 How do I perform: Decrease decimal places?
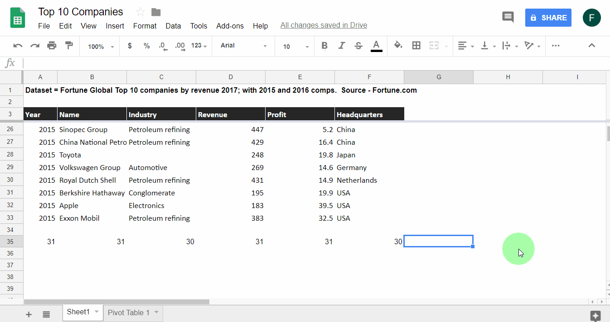click(163, 46)
